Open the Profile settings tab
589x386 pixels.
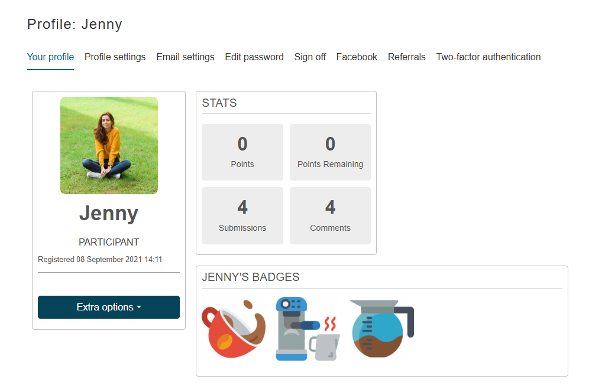point(115,57)
